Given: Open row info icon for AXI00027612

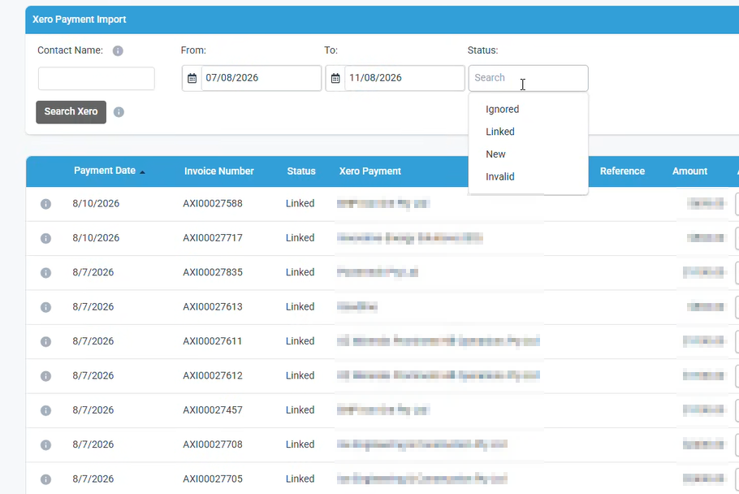Looking at the screenshot, I should (45, 376).
